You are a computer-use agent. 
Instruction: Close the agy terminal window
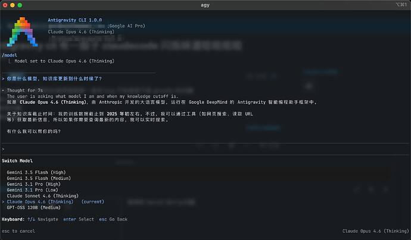[5, 5]
